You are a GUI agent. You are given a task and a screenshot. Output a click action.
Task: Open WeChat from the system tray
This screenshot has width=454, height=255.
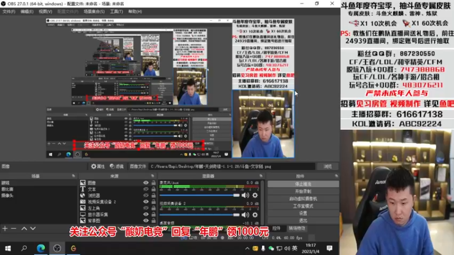271,249
